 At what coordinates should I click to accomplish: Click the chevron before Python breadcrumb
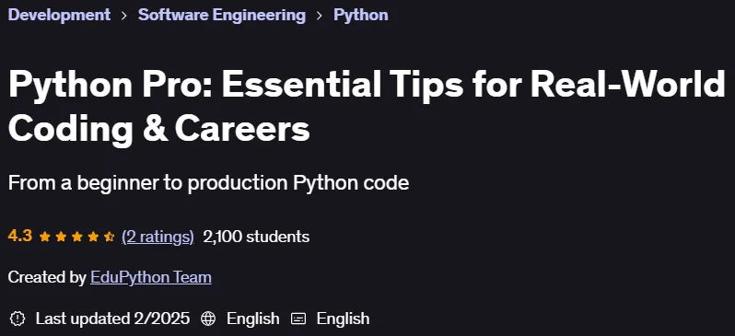(320, 16)
